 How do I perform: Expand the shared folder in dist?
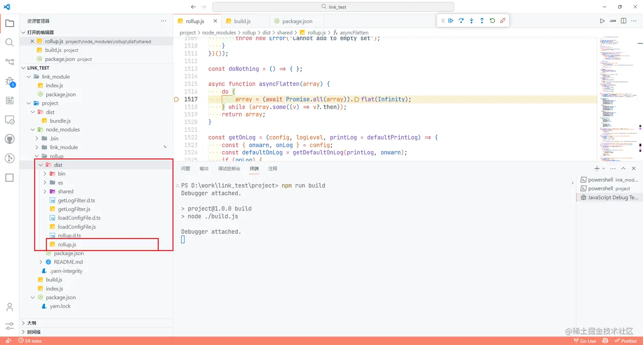(x=45, y=191)
